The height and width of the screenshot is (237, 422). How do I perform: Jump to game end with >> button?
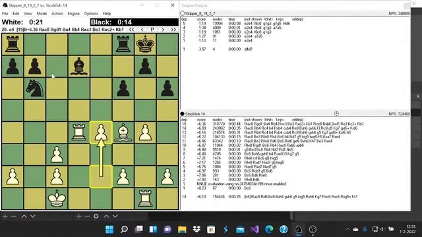pos(173,30)
